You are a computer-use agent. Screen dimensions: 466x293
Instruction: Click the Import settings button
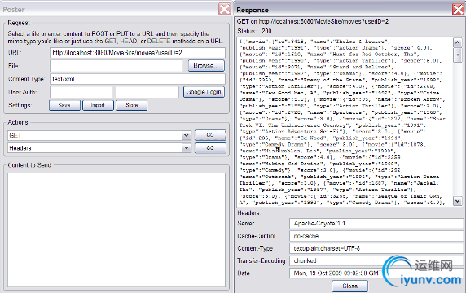pos(98,105)
